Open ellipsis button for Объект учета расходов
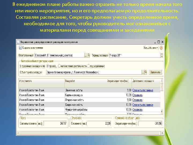This screenshot has width=193, height=145. 143,72
